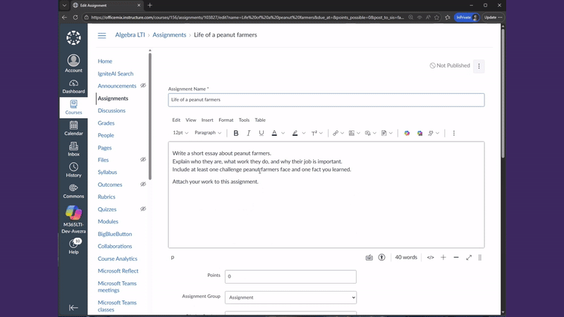Click the editor resize handle icon
The image size is (564, 317).
[480, 257]
